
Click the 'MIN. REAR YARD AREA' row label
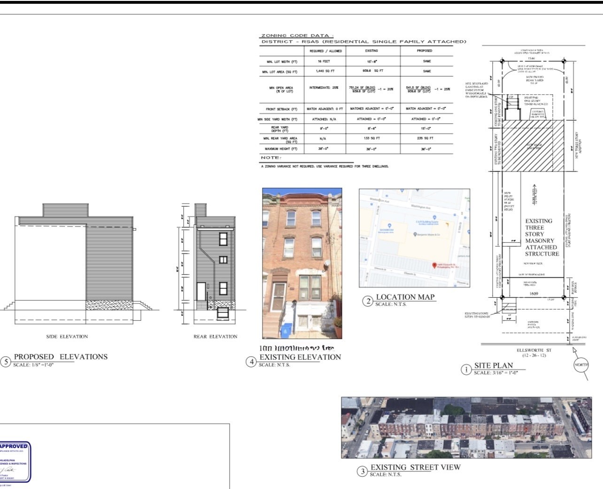(281, 140)
